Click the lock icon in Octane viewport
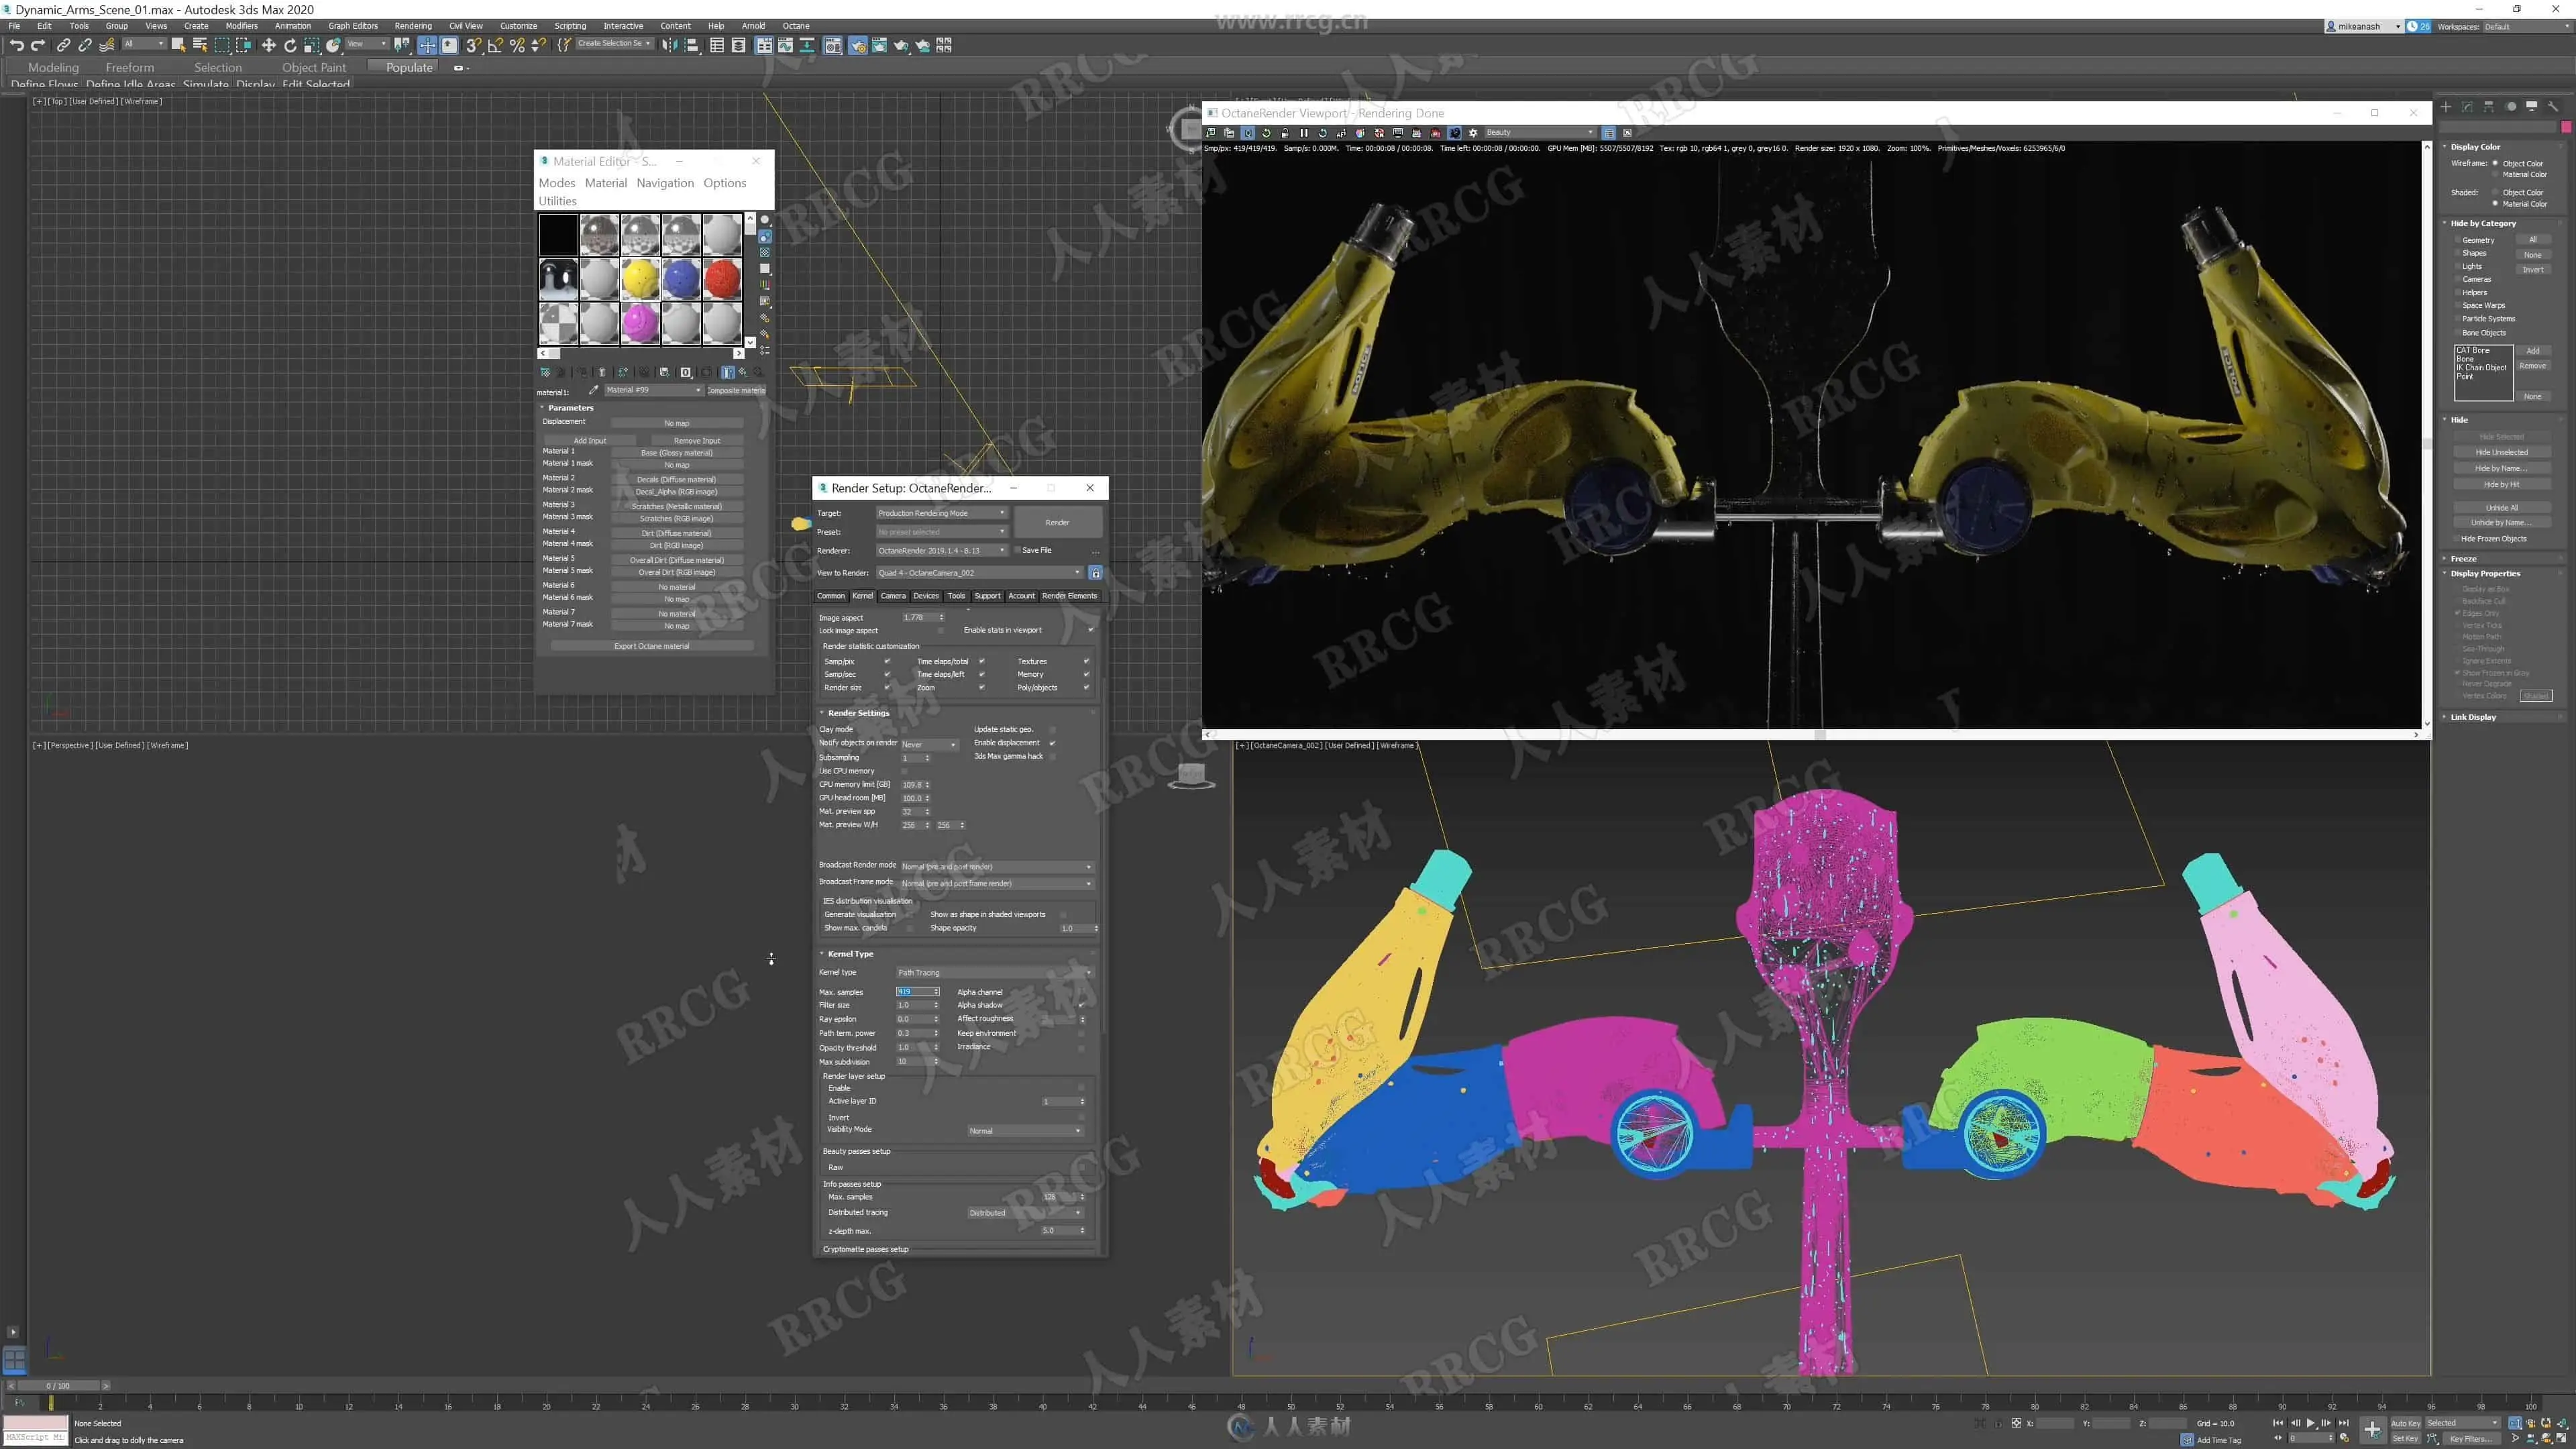 pos(1285,132)
